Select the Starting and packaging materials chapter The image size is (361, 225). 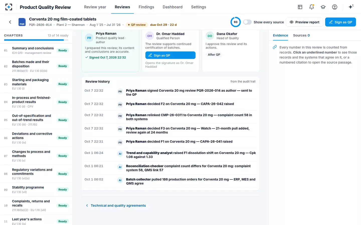coord(36,84)
